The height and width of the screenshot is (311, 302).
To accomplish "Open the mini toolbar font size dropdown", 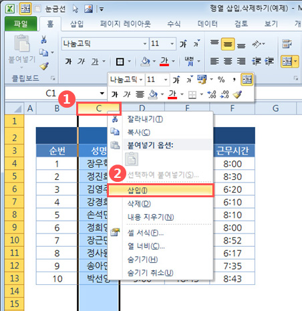I will click(166, 80).
